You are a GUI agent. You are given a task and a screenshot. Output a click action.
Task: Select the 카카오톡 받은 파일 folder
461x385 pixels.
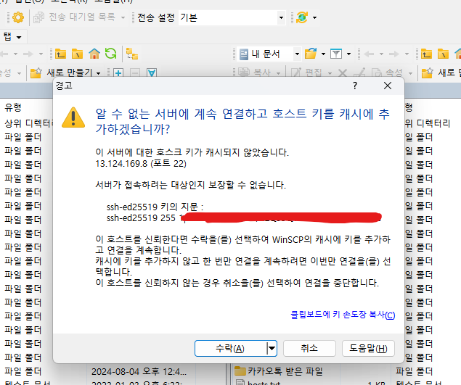pyautogui.click(x=279, y=371)
